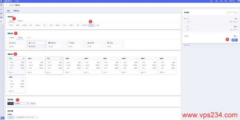Expand the password dropdown in login settings
240x120 pixels.
point(28,103)
